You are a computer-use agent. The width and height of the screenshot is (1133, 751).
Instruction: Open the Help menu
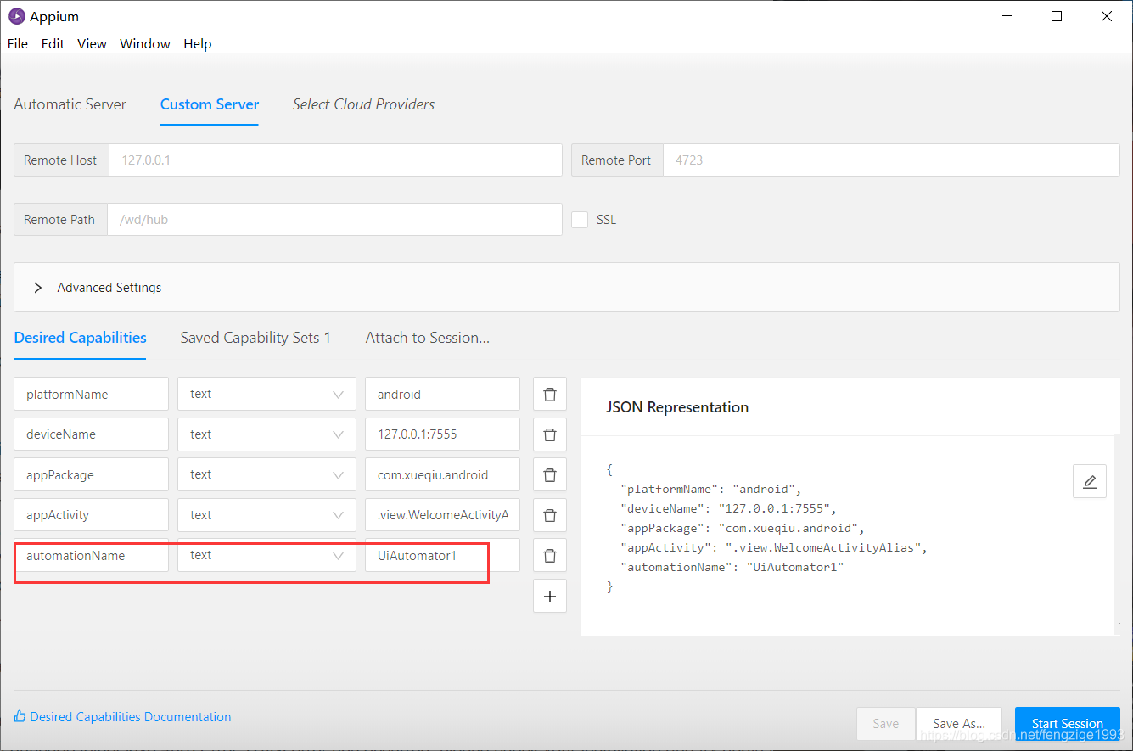coord(197,43)
